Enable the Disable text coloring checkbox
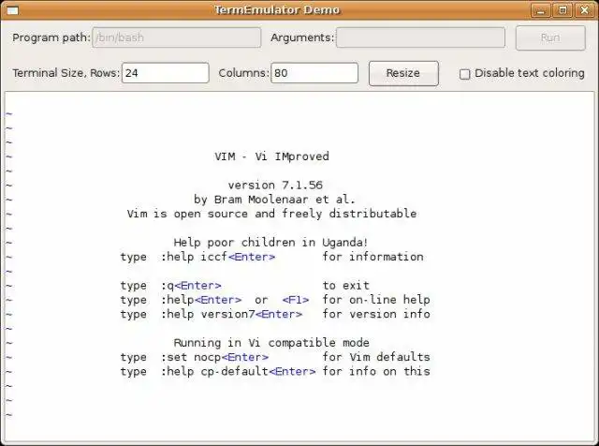The width and height of the screenshot is (599, 446). point(464,74)
